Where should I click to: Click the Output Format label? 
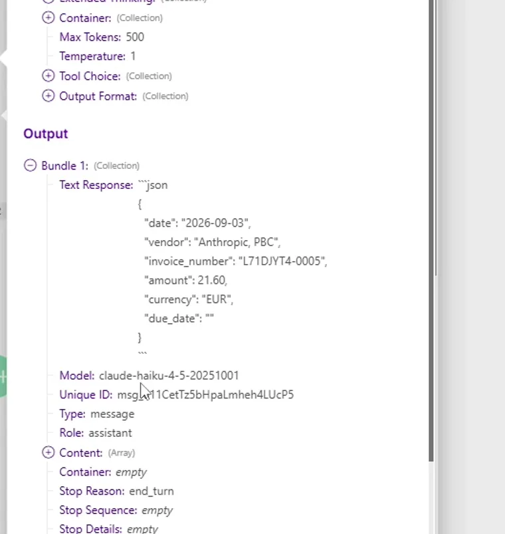click(x=98, y=96)
